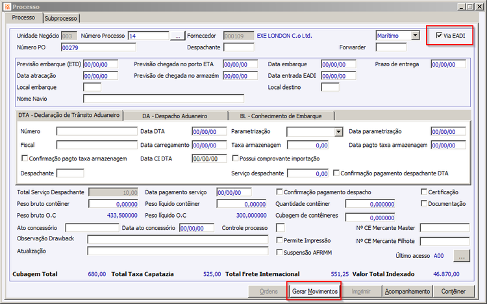
Task: Click the Data embarque date field
Action: [338, 64]
